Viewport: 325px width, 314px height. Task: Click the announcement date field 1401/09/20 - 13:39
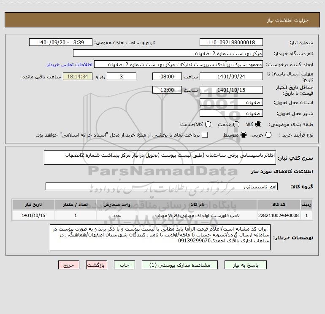(x=61, y=43)
